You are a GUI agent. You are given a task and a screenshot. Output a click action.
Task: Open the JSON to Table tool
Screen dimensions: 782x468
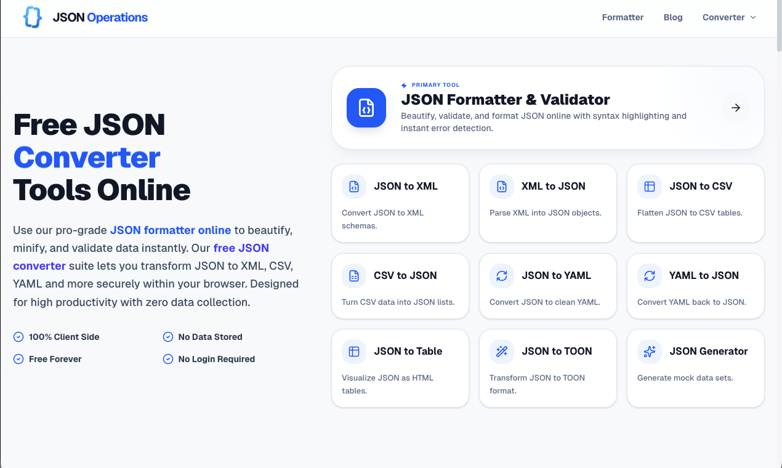[x=400, y=368]
